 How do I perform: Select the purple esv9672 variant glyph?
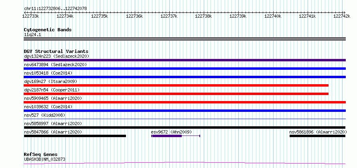tap(176, 136)
